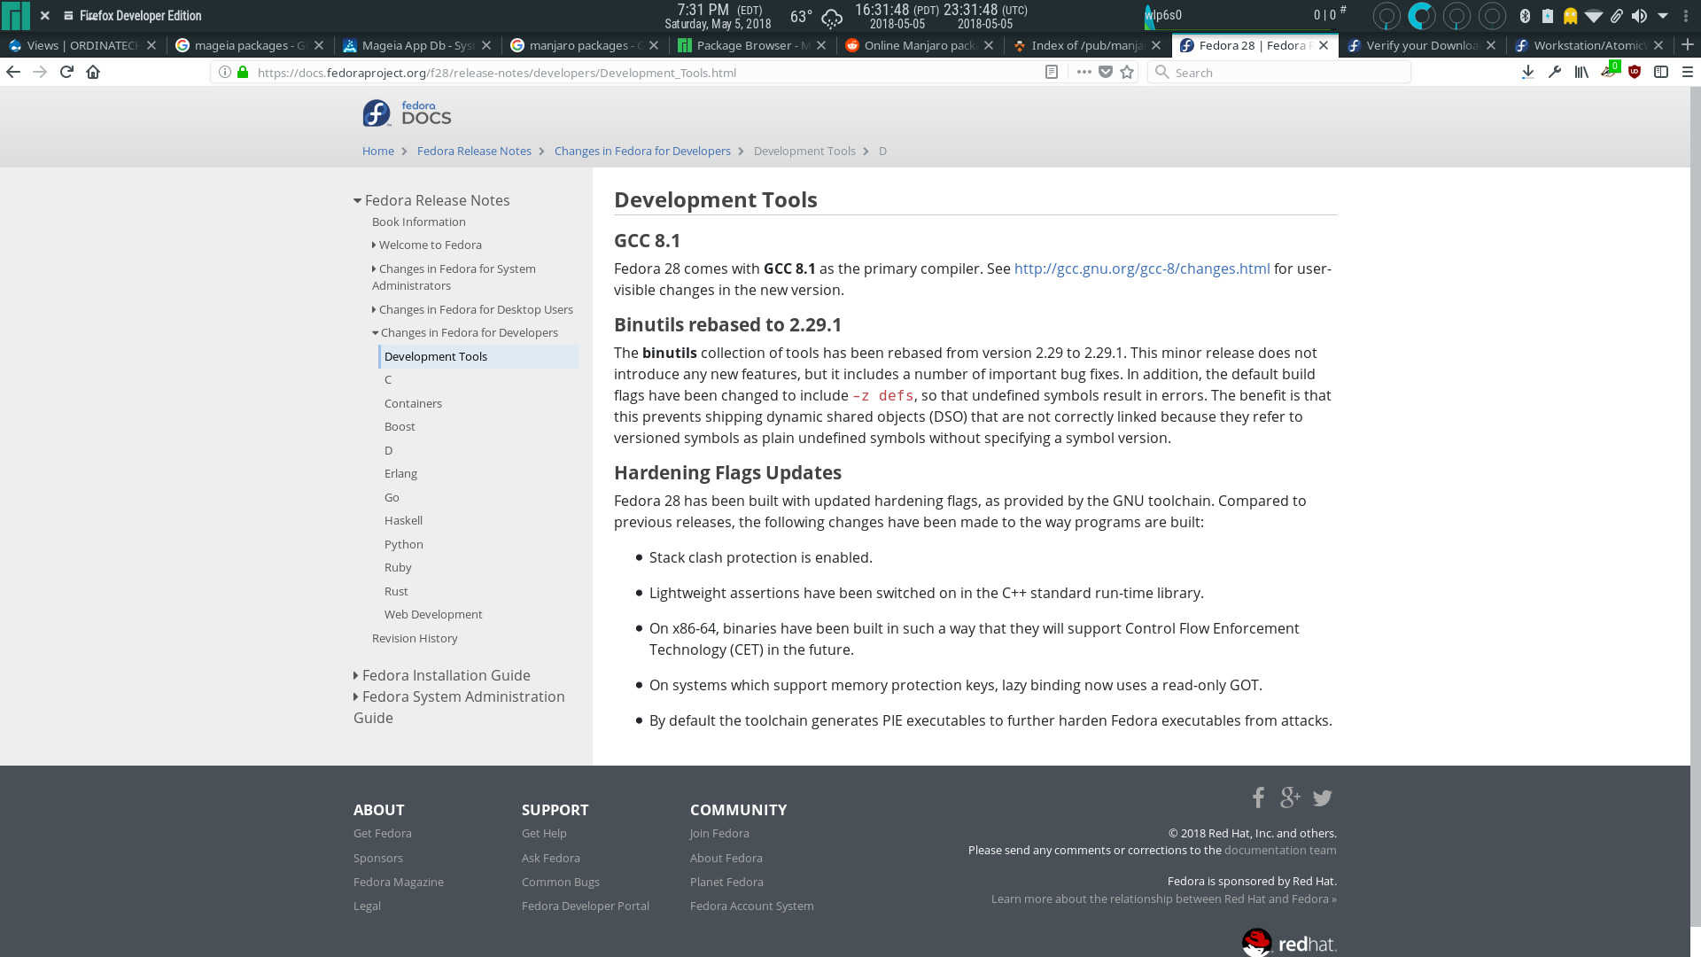Reload the current page
The image size is (1701, 957).
click(66, 72)
